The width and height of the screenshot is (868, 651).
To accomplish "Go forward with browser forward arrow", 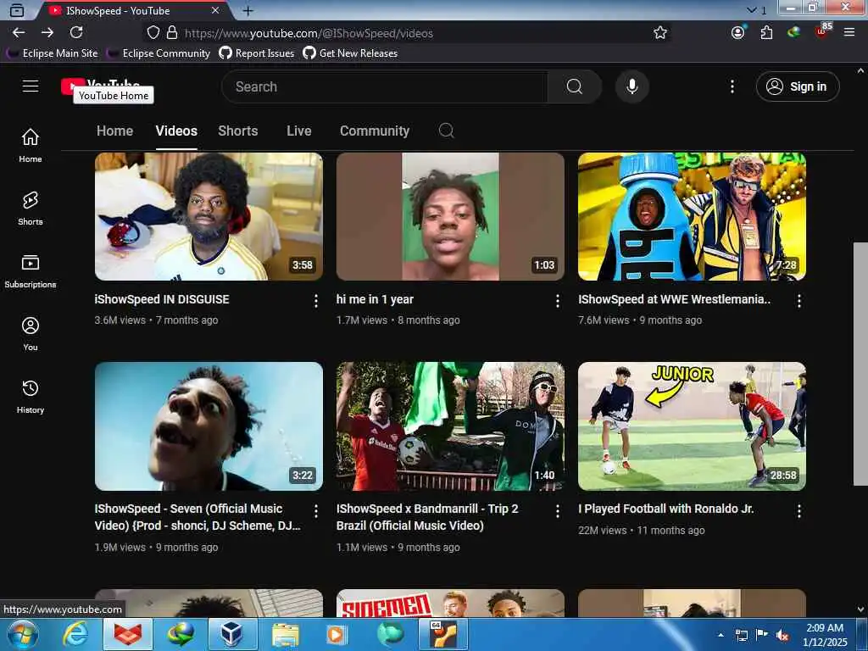I will click(47, 33).
